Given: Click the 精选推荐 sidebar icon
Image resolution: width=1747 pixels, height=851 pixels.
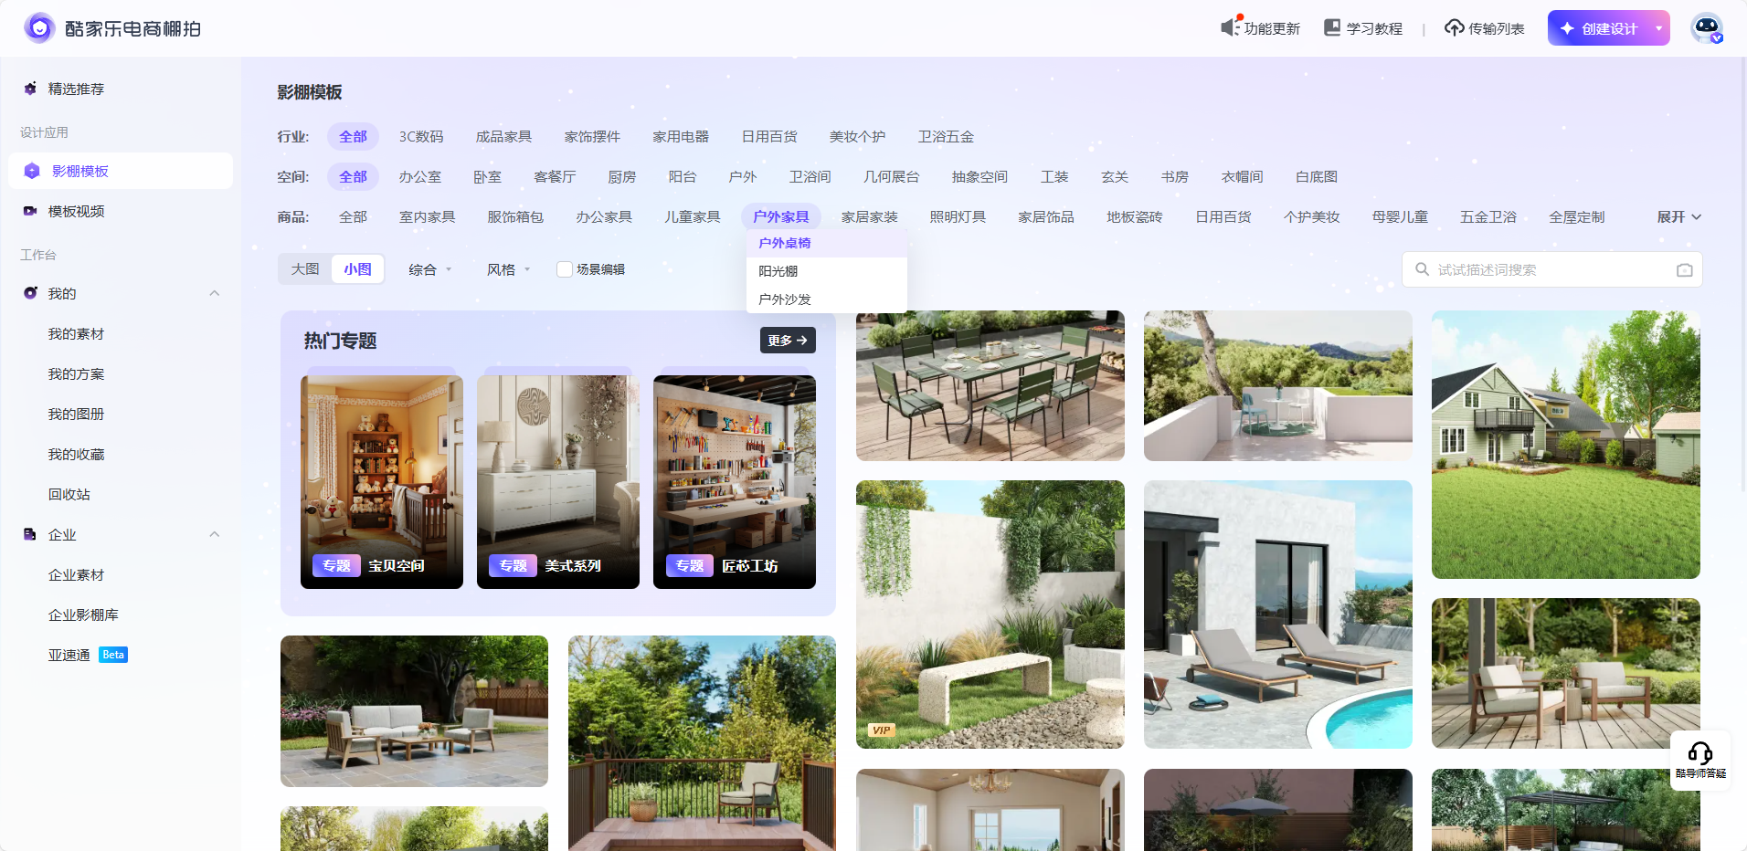Looking at the screenshot, I should point(30,89).
